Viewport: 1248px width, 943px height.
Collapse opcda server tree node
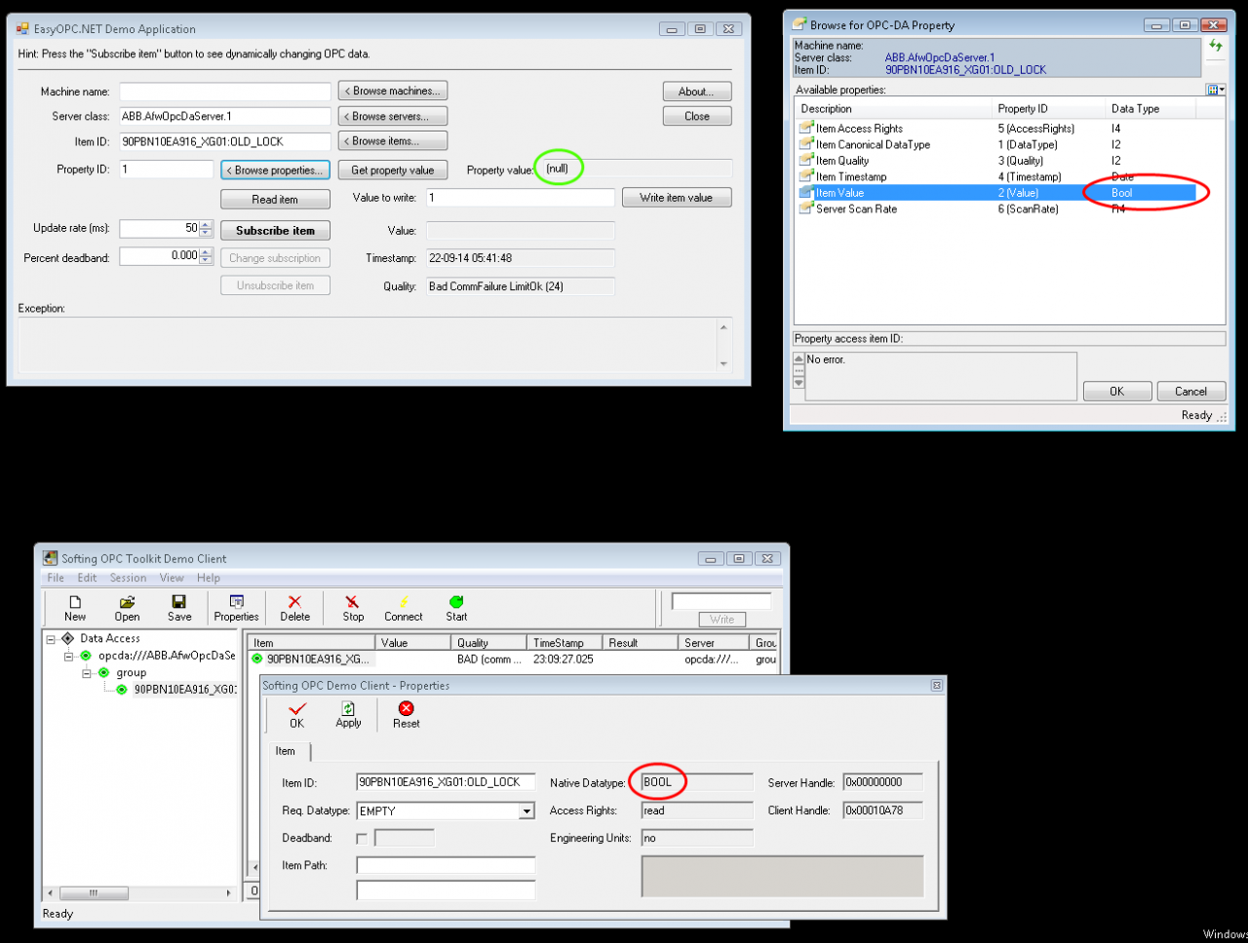pyautogui.click(x=69, y=657)
